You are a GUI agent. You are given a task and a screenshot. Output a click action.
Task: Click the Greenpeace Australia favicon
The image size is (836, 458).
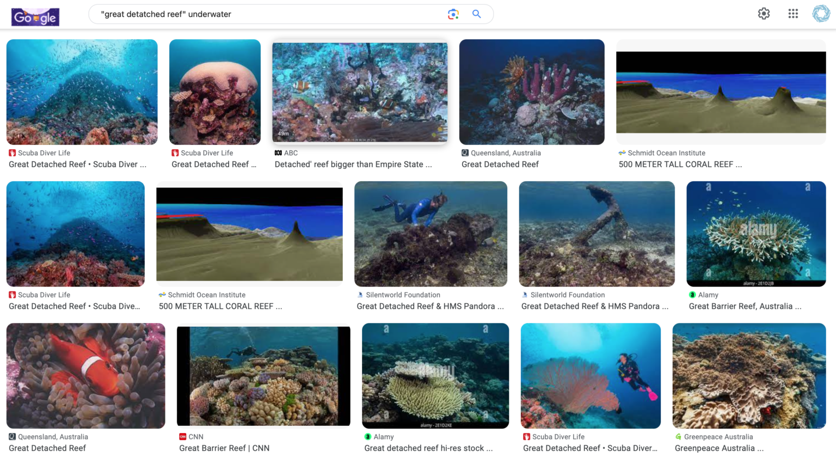tap(678, 437)
